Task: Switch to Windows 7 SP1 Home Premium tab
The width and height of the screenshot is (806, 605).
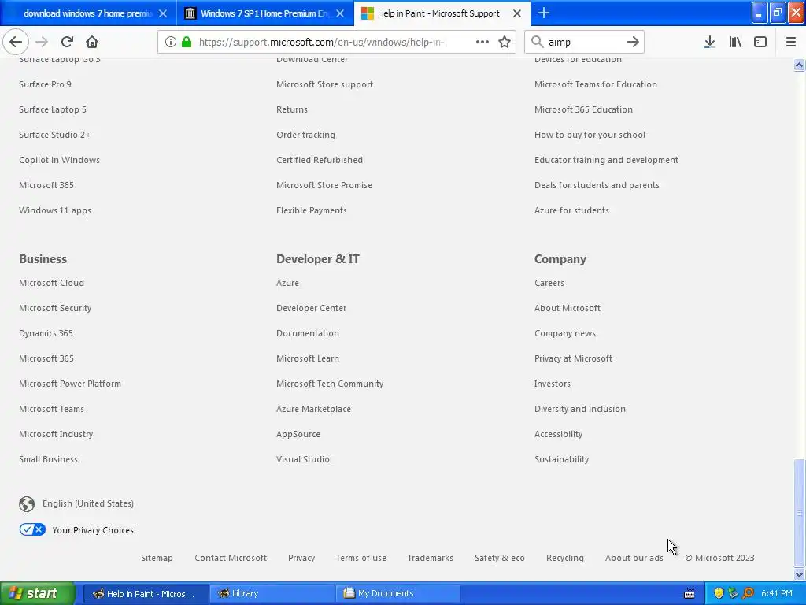Action: pos(264,13)
